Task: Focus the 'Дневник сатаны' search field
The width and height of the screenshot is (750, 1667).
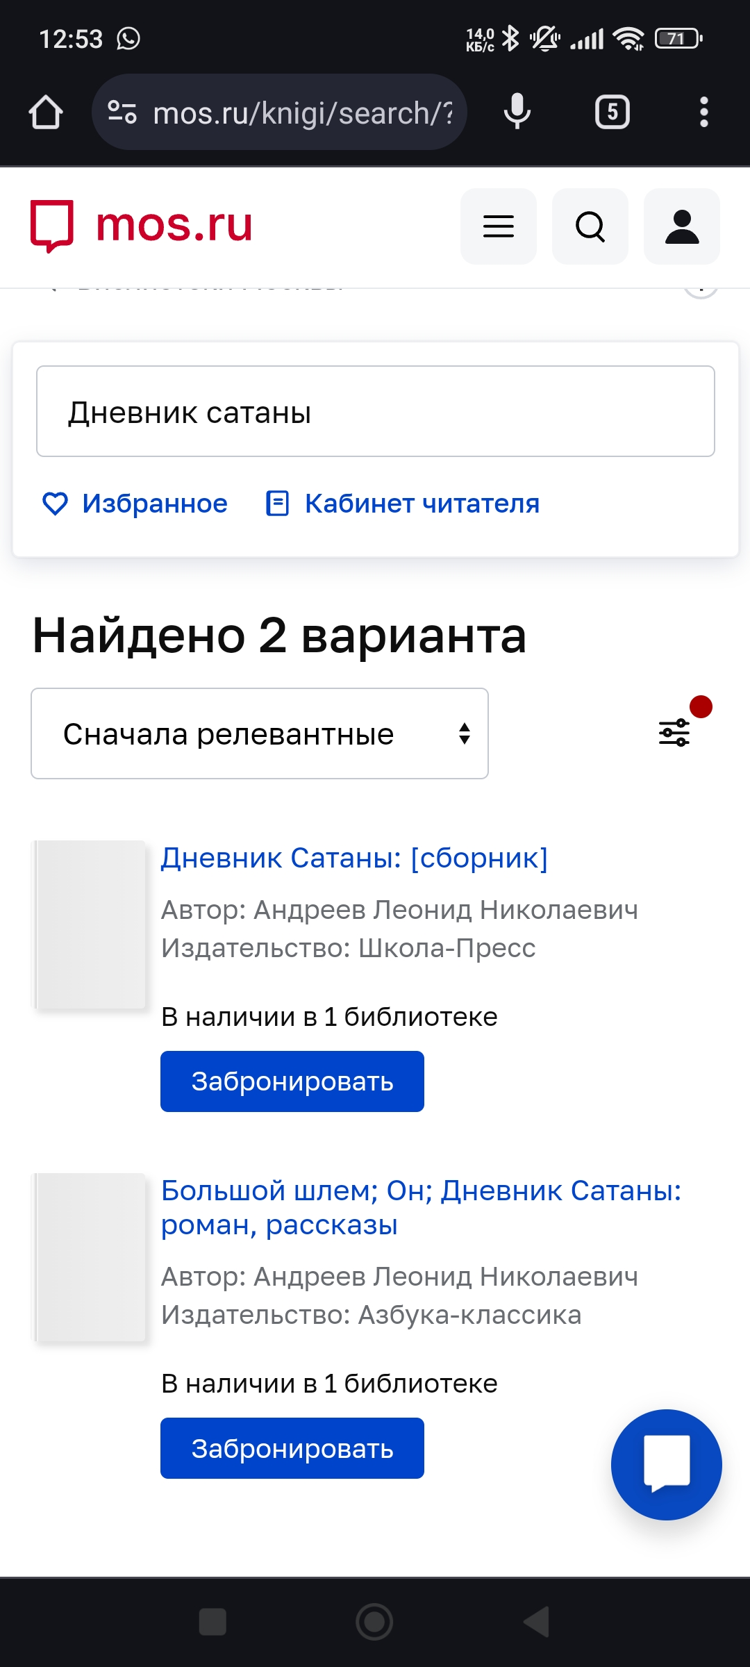Action: coord(376,411)
